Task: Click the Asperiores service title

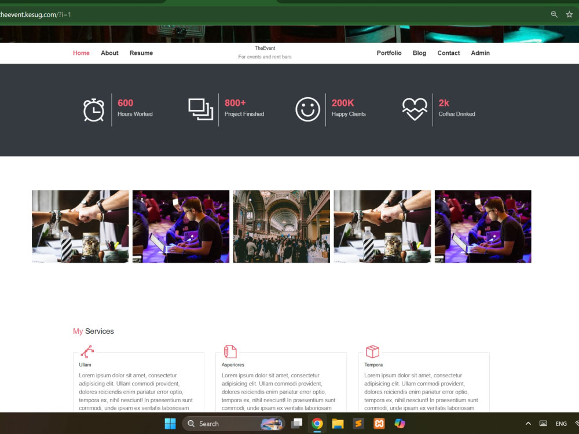Action: click(x=233, y=365)
